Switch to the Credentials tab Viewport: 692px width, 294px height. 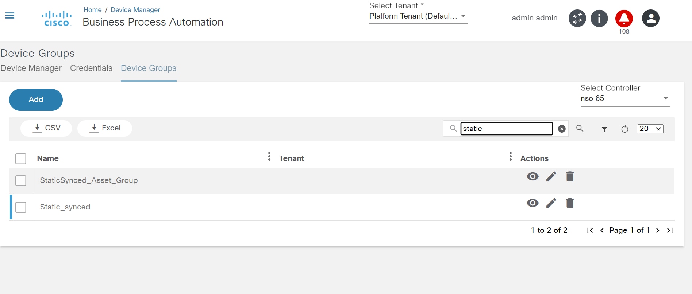(91, 68)
